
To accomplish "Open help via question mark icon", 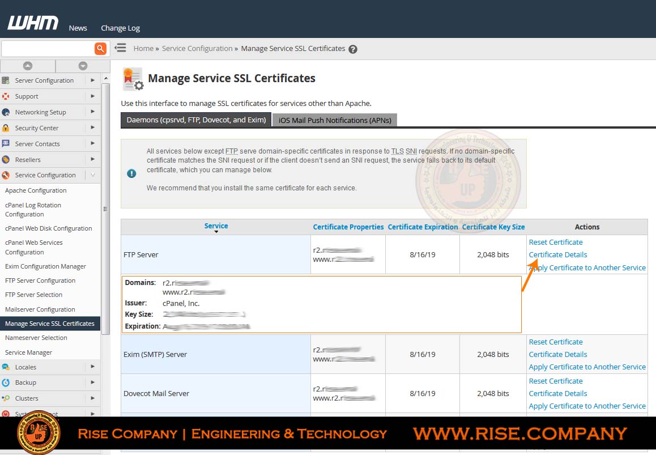I will click(x=353, y=49).
